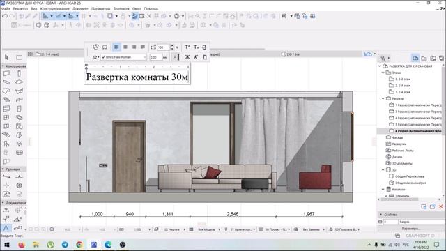Open Layout Book in Navigator
This screenshot has width=446, height=251.
(433, 58)
